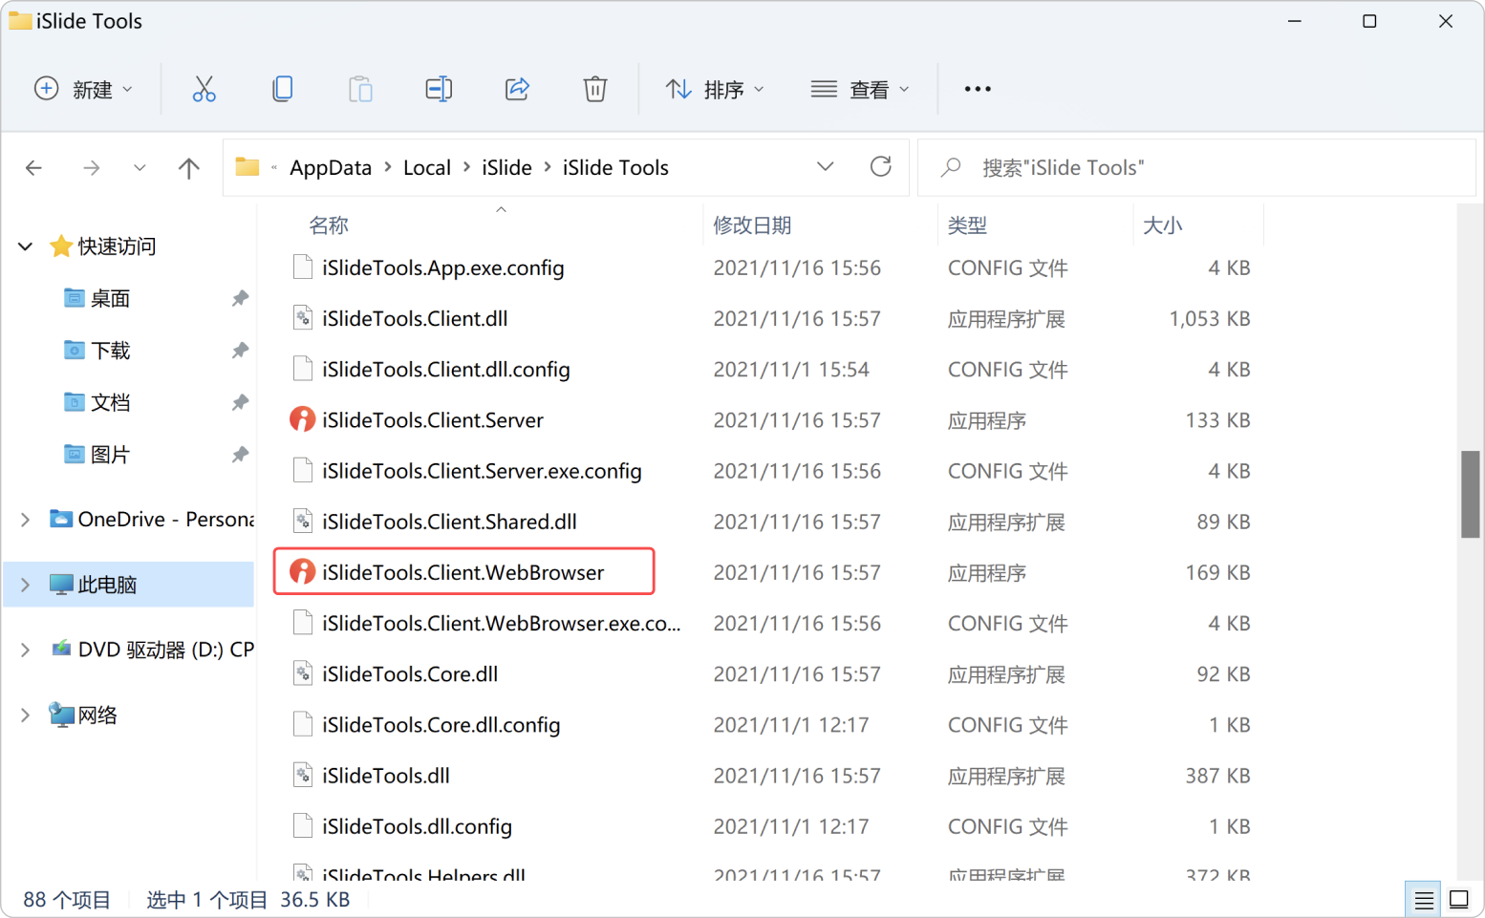Image resolution: width=1485 pixels, height=918 pixels.
Task: Sort by 名称 column header
Action: 329,225
